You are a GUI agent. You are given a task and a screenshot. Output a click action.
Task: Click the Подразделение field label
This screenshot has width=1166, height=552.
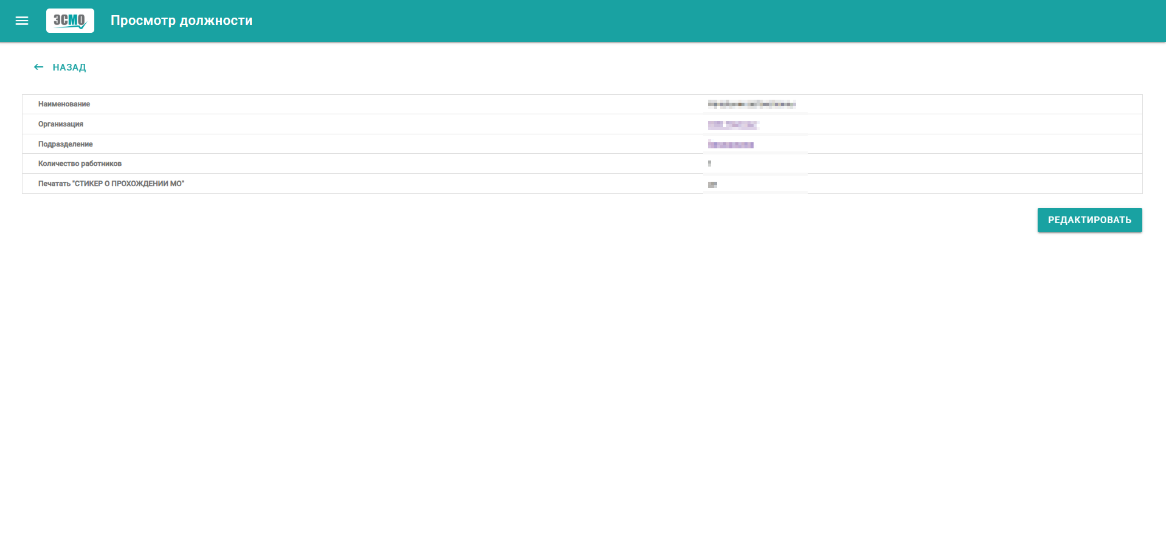[66, 144]
